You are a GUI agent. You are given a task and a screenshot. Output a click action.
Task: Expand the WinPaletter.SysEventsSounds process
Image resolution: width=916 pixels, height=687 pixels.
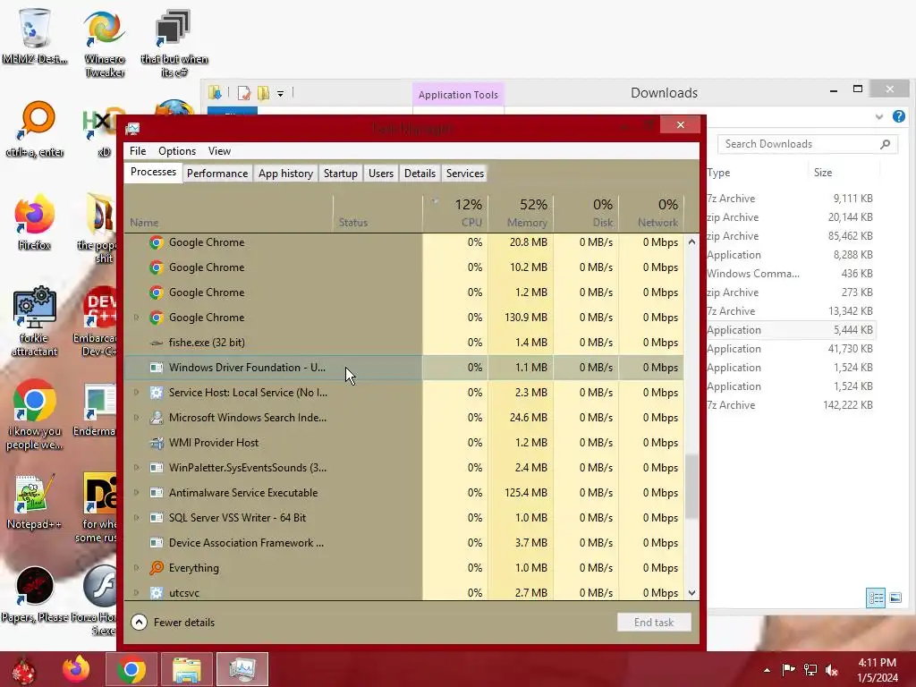(136, 467)
